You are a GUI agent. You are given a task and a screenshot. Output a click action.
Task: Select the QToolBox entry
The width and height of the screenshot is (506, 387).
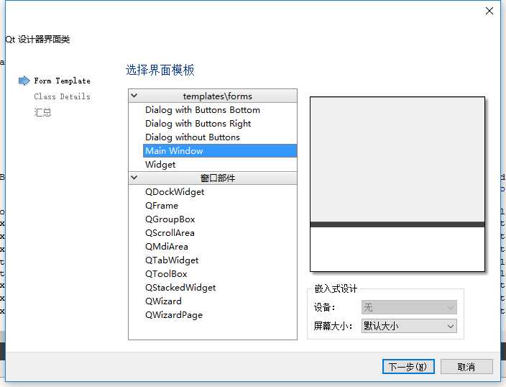(x=166, y=273)
